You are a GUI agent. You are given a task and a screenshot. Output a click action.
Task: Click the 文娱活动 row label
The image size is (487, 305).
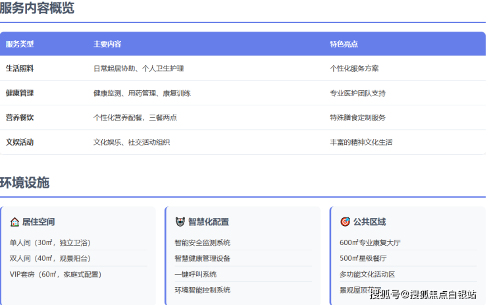coord(20,142)
